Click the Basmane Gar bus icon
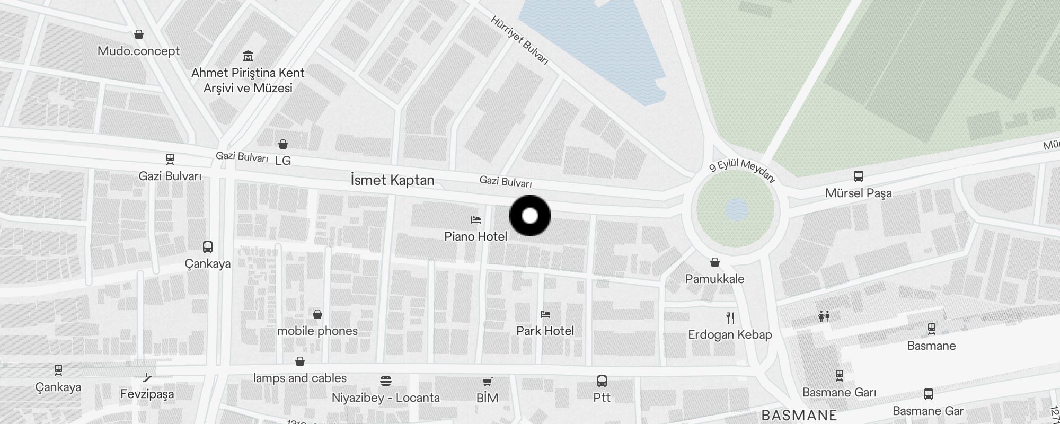 [929, 394]
